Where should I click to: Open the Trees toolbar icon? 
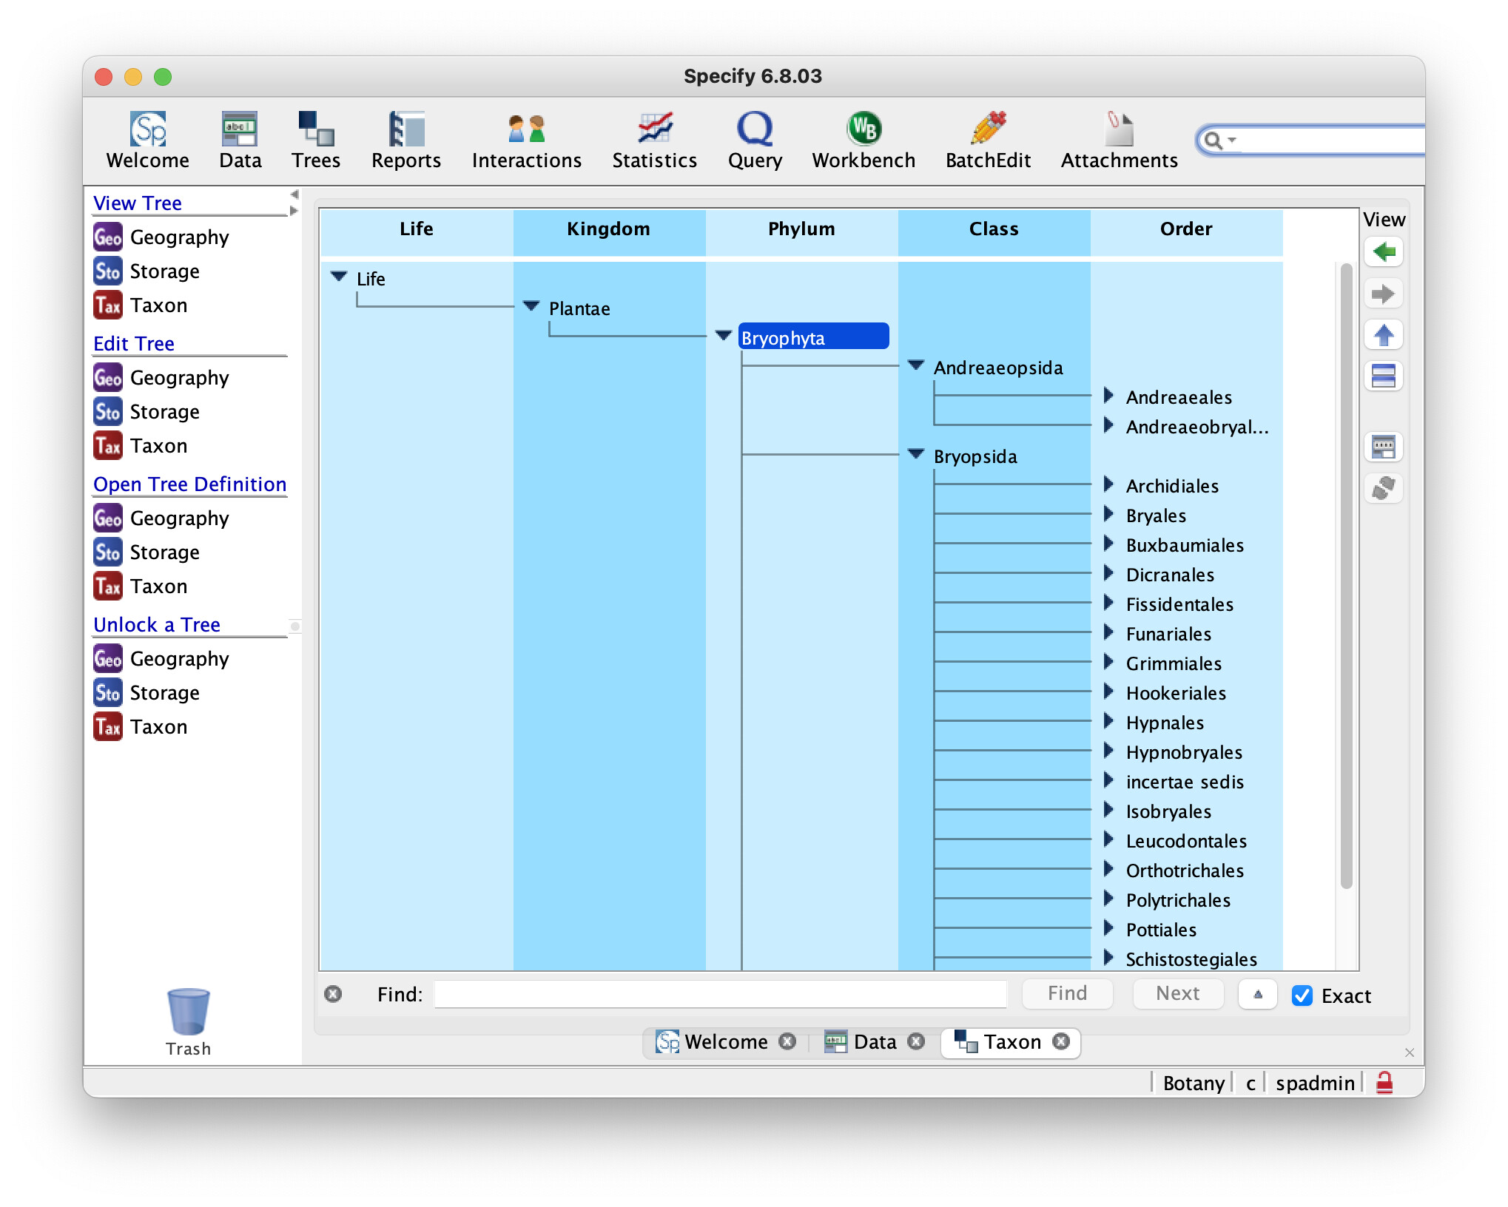point(316,141)
